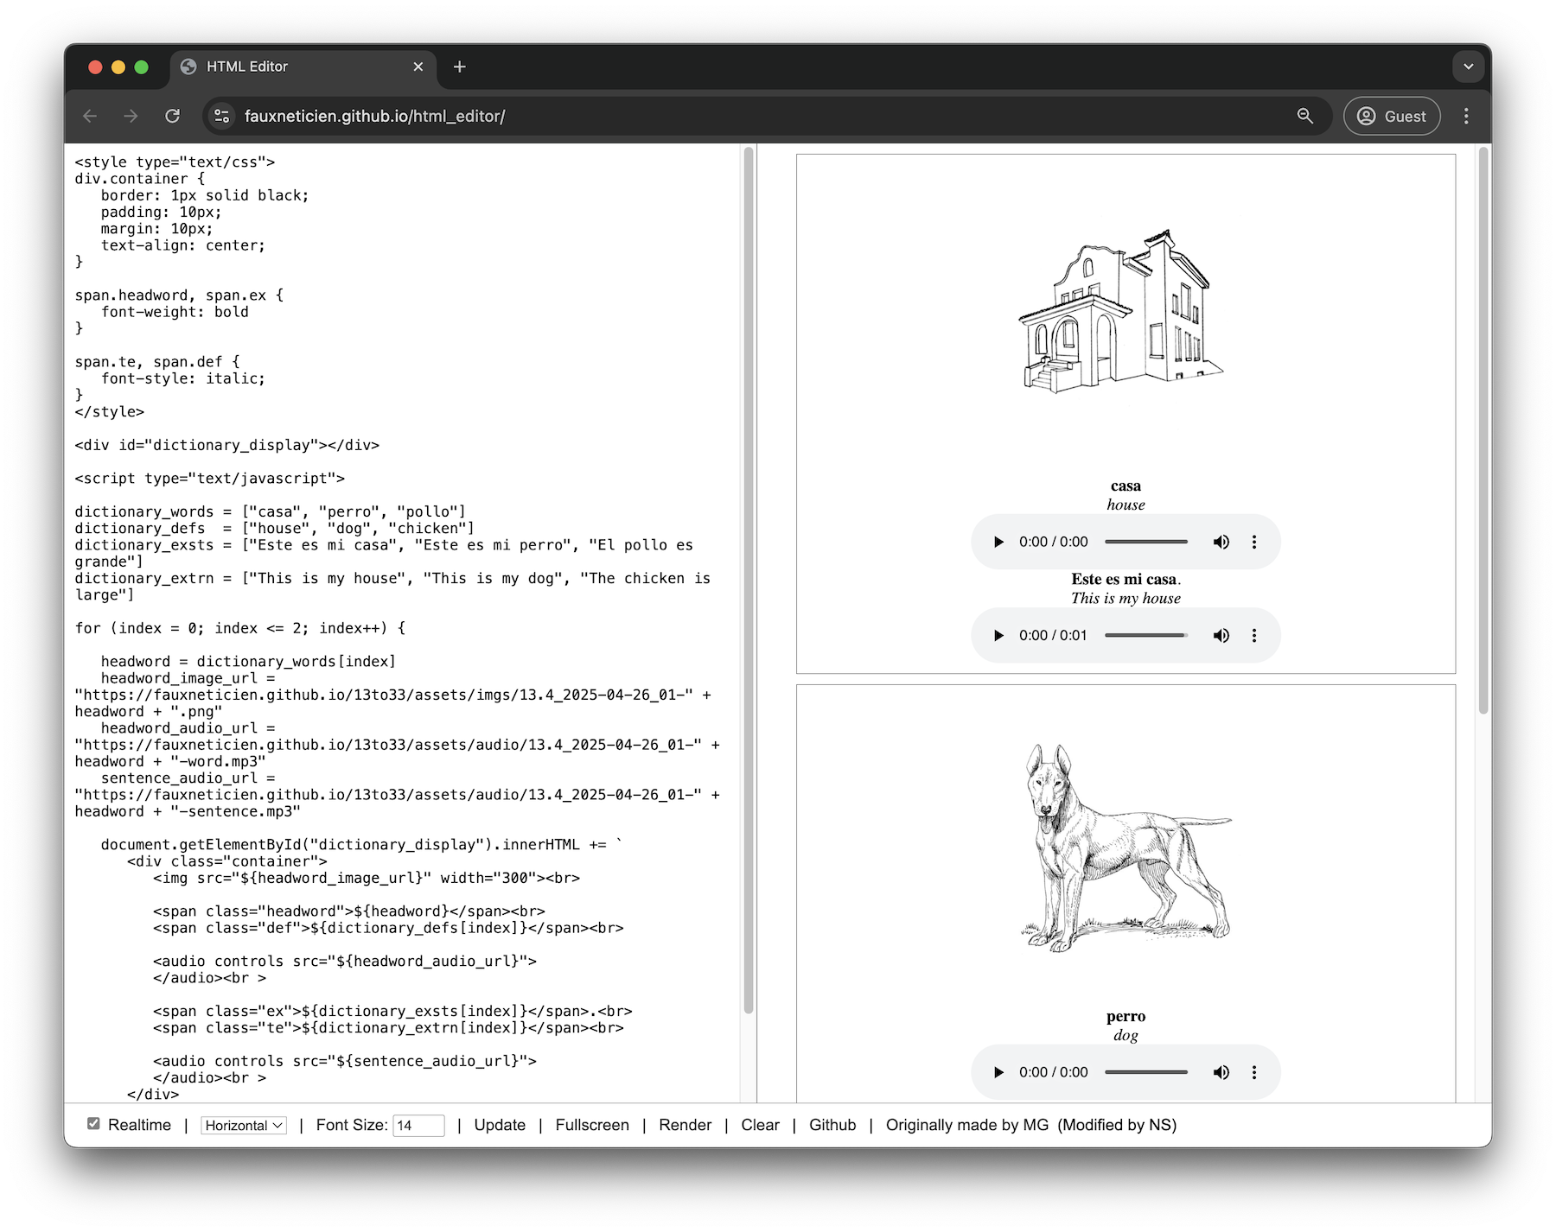Click the address bar URL
This screenshot has height=1232, width=1556.
(374, 116)
